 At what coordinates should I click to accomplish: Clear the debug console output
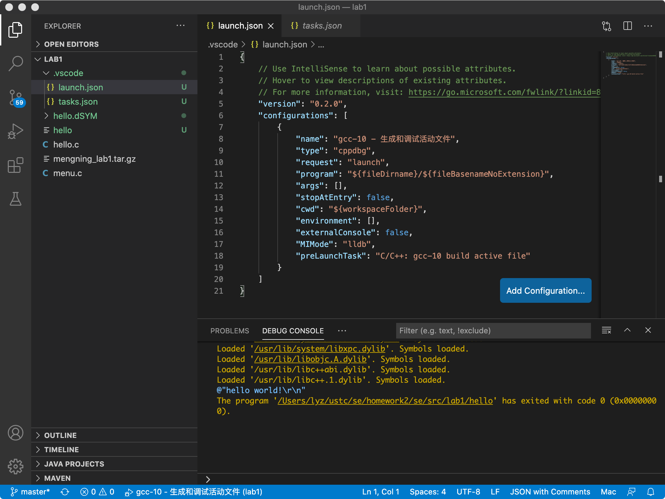click(606, 330)
